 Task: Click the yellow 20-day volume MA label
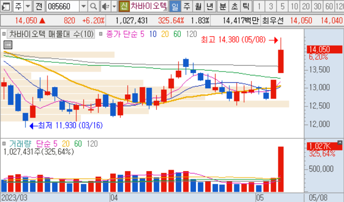click(x=66, y=144)
